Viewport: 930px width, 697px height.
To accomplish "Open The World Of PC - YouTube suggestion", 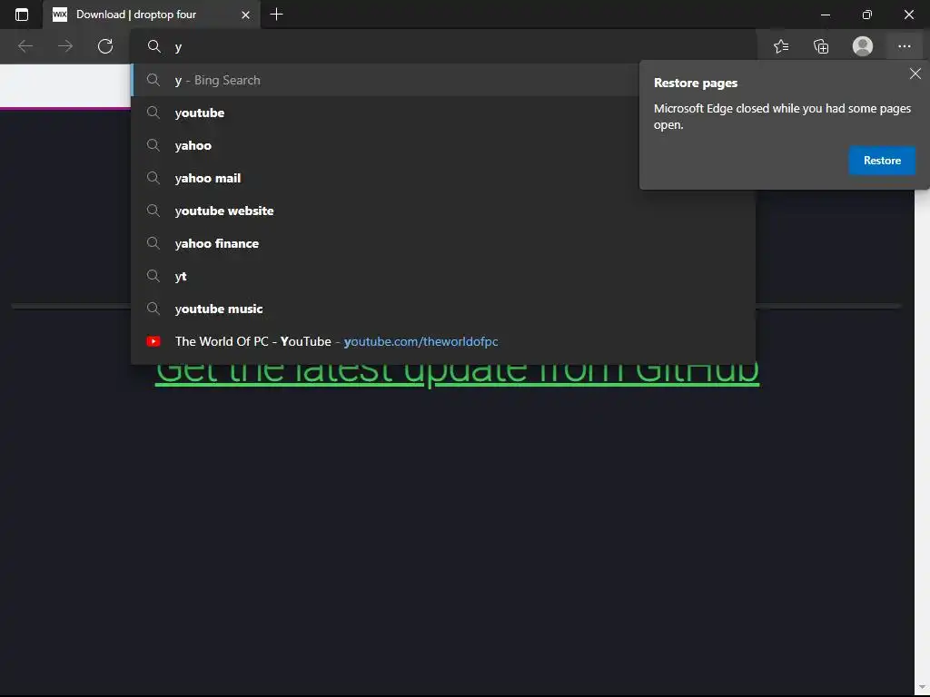I will [443, 341].
